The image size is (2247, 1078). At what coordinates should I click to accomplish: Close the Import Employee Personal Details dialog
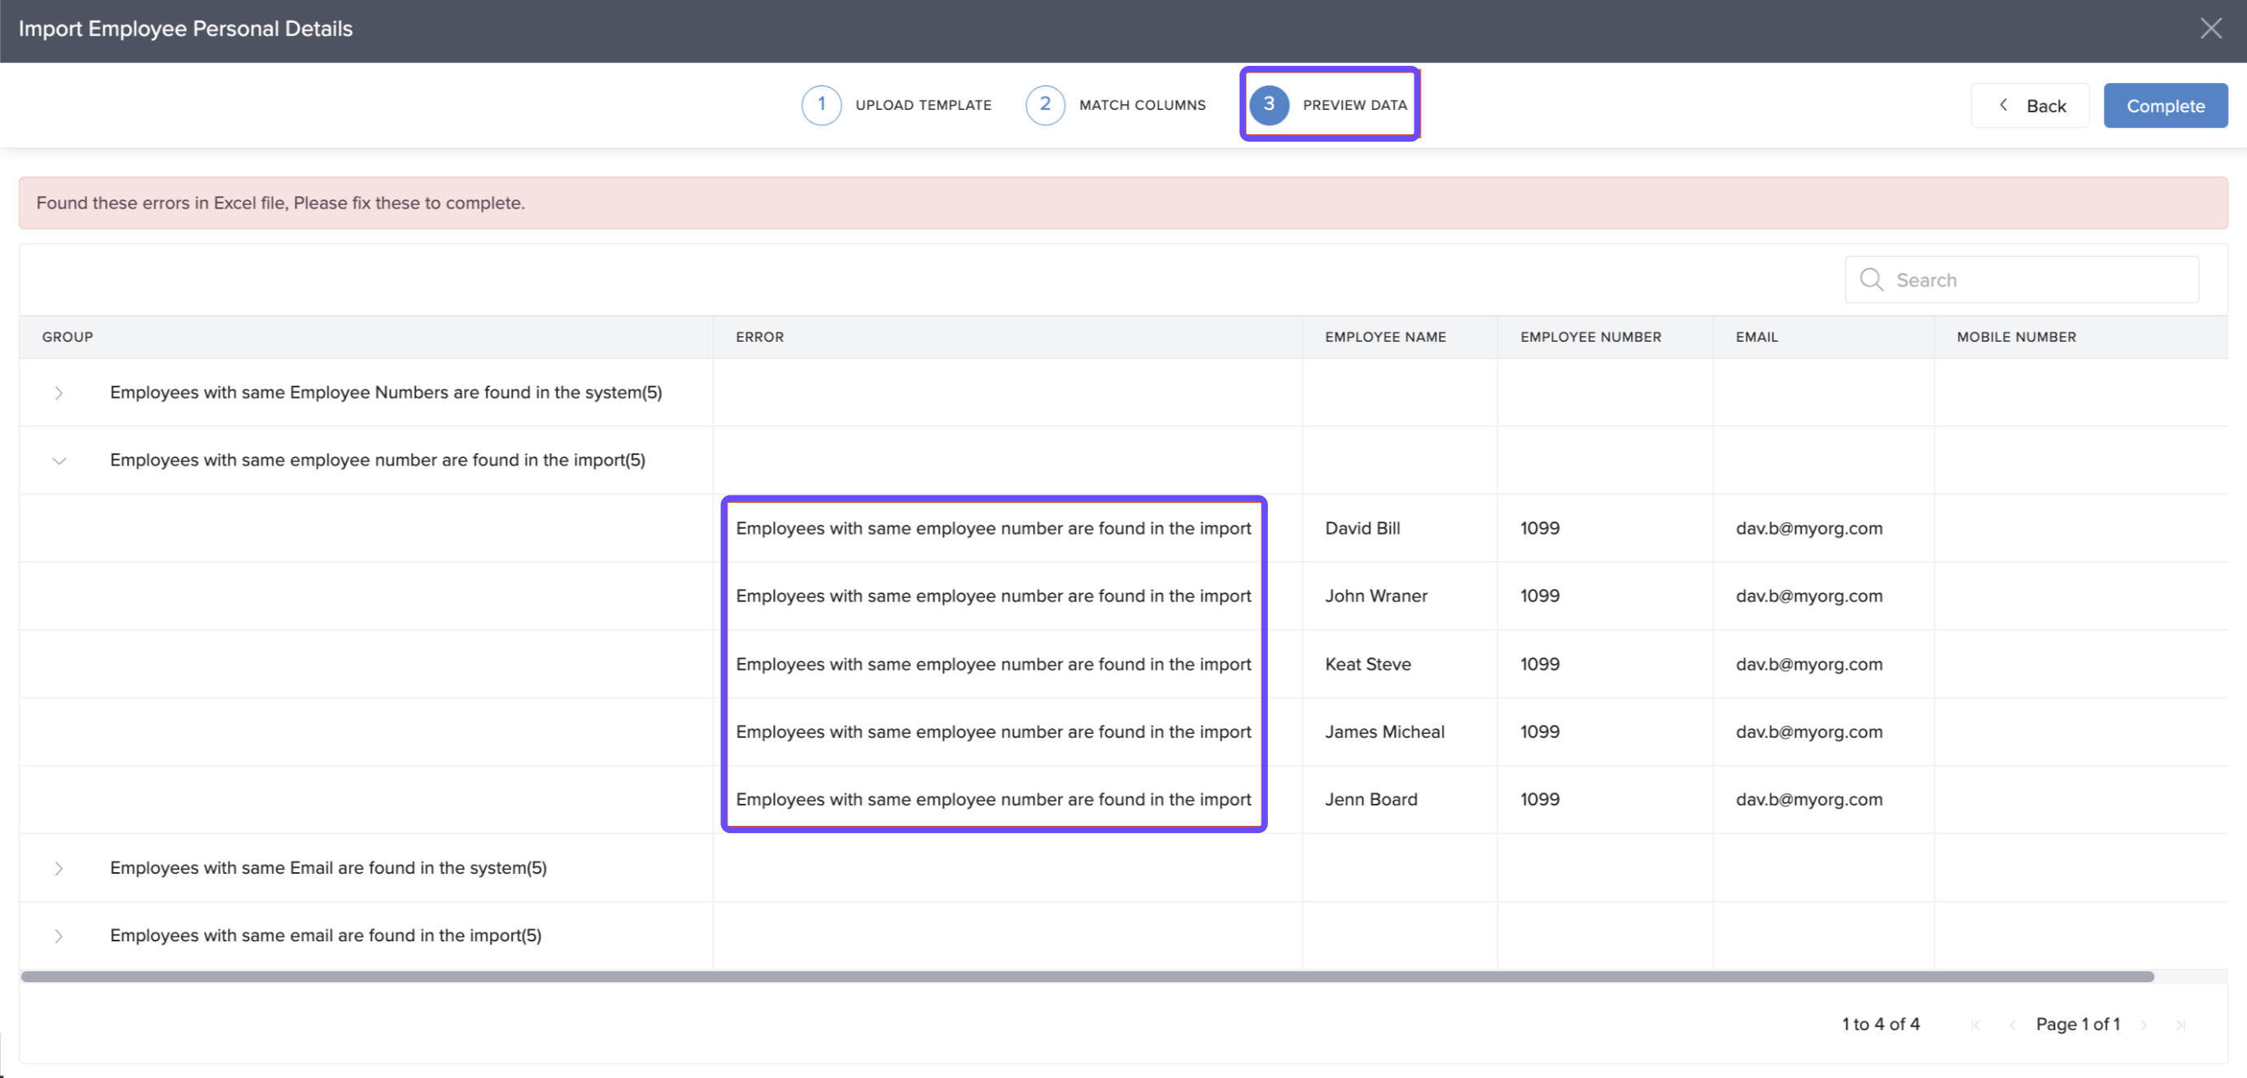pyautogui.click(x=2210, y=28)
